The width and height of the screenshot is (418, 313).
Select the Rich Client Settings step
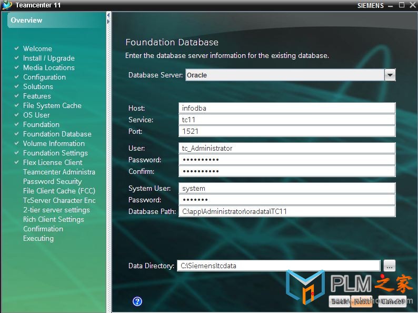coord(54,219)
